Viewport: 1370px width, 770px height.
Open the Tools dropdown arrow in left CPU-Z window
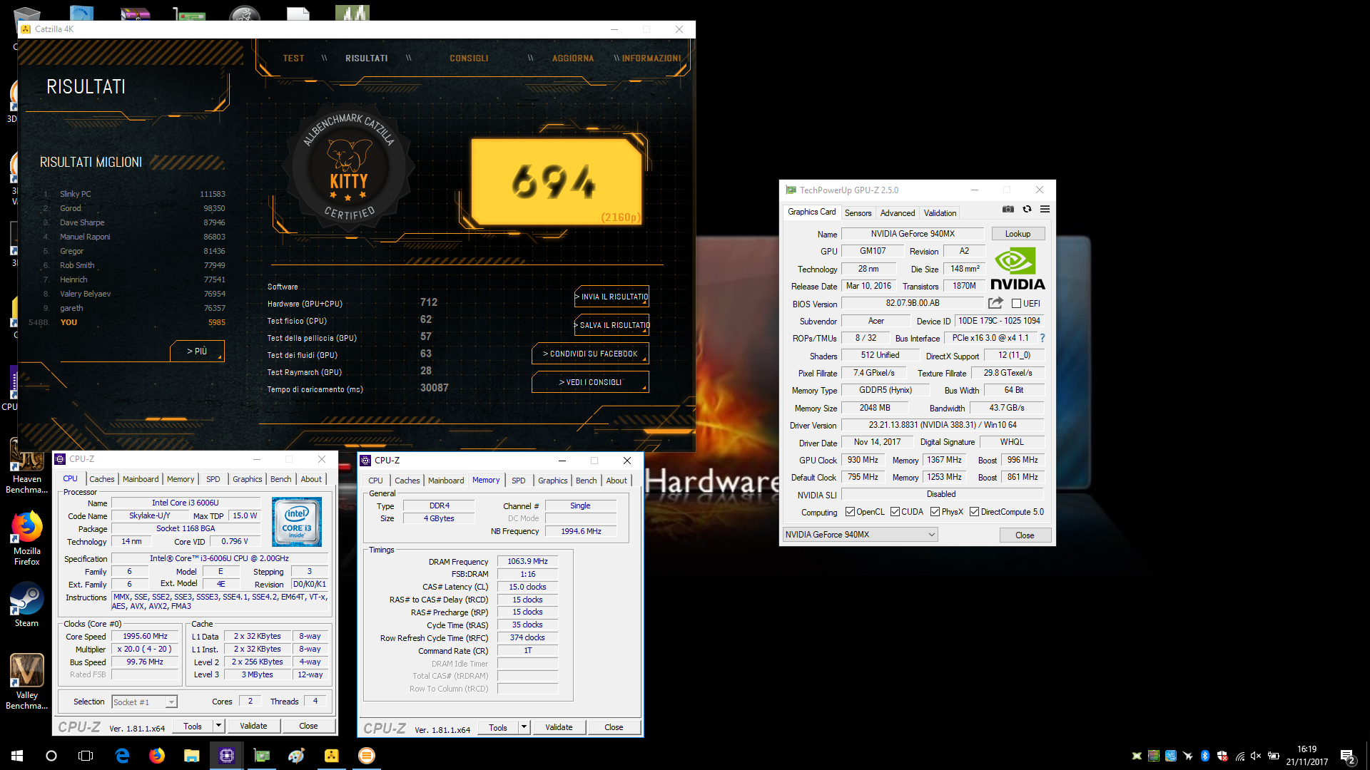[x=218, y=726]
